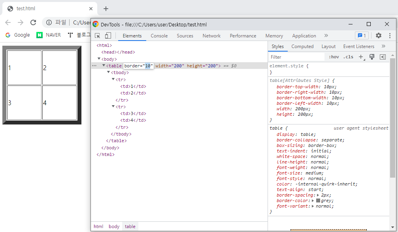Click the Styles pane vertical scrollbar
The image size is (398, 232).
pos(393,118)
